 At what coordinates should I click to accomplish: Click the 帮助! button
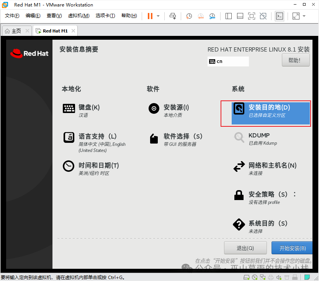coord(295,60)
